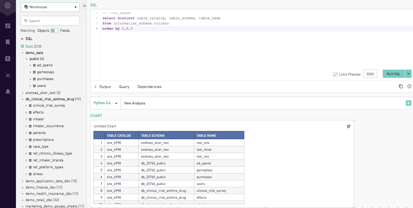Expand the Output section chevron
Viewport: 413px width, 208px height.
[x=95, y=87]
